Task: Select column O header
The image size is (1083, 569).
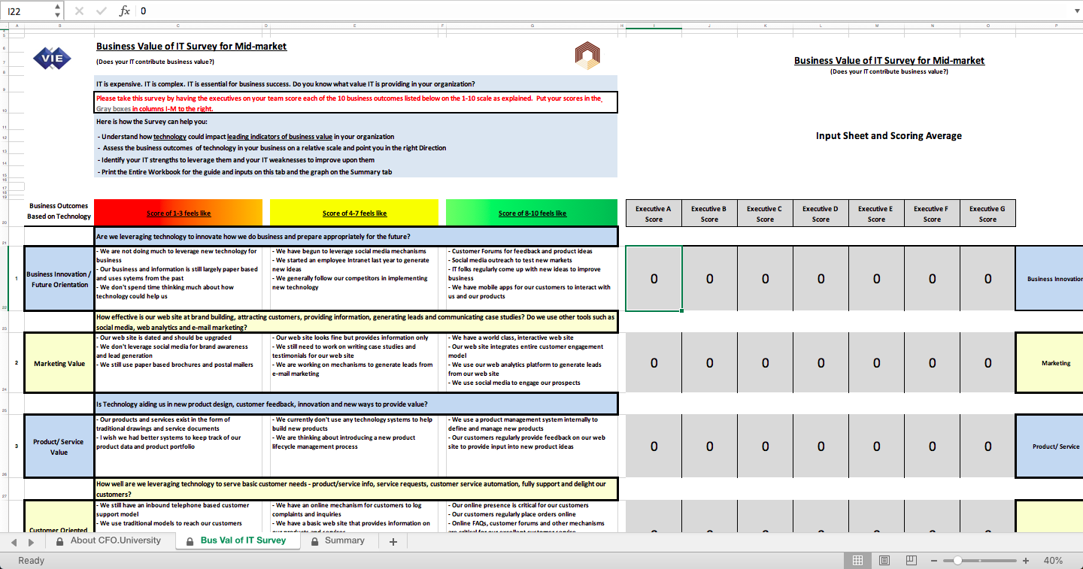Action: 987,26
